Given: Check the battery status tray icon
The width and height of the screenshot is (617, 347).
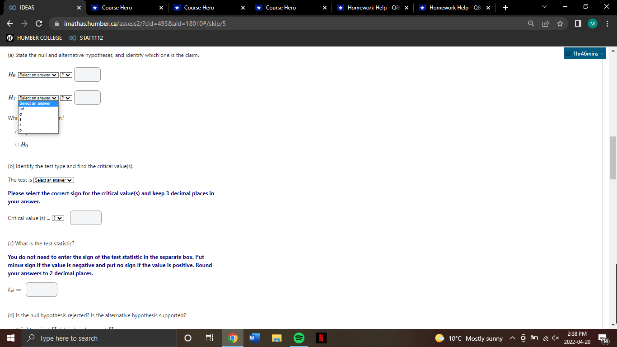Looking at the screenshot, I should (x=533, y=338).
